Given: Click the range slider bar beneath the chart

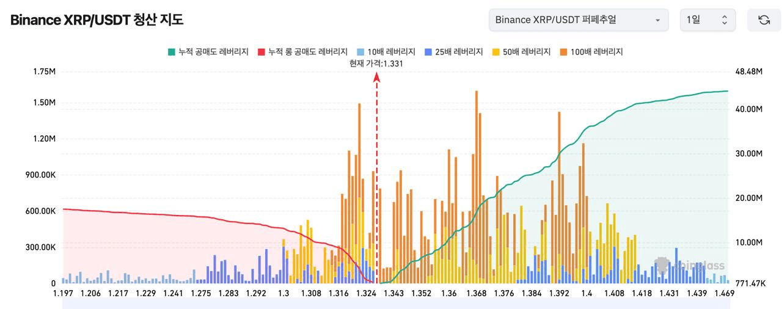Looking at the screenshot, I should point(396,304).
